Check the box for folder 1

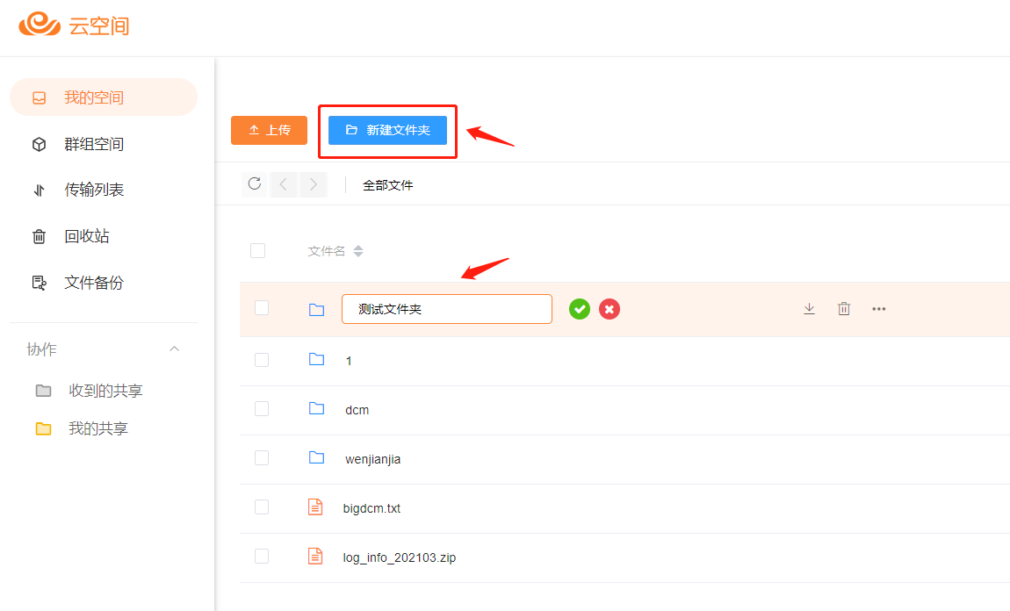[262, 360]
